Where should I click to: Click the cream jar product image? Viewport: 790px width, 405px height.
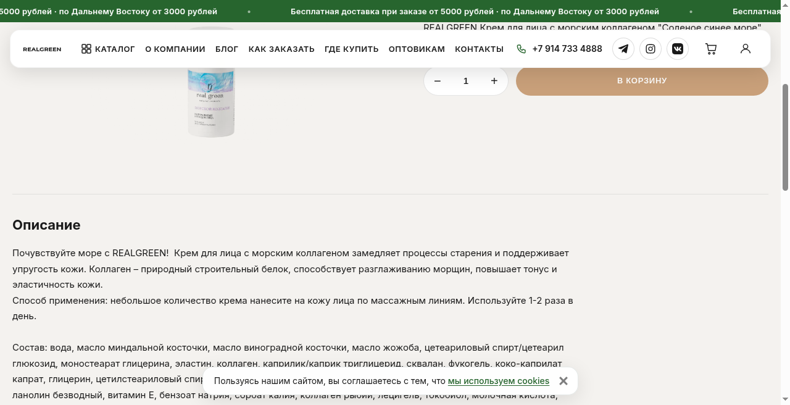212,82
